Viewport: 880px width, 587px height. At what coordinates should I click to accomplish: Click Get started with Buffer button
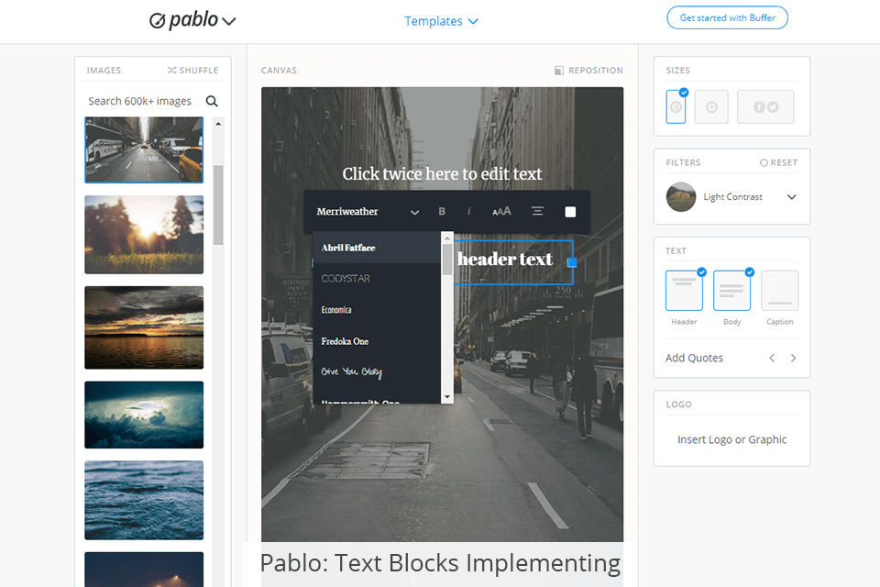pos(727,18)
